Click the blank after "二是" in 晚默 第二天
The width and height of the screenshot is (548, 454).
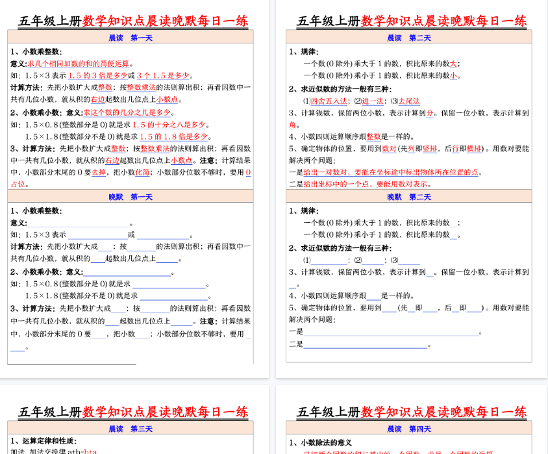click(366, 344)
